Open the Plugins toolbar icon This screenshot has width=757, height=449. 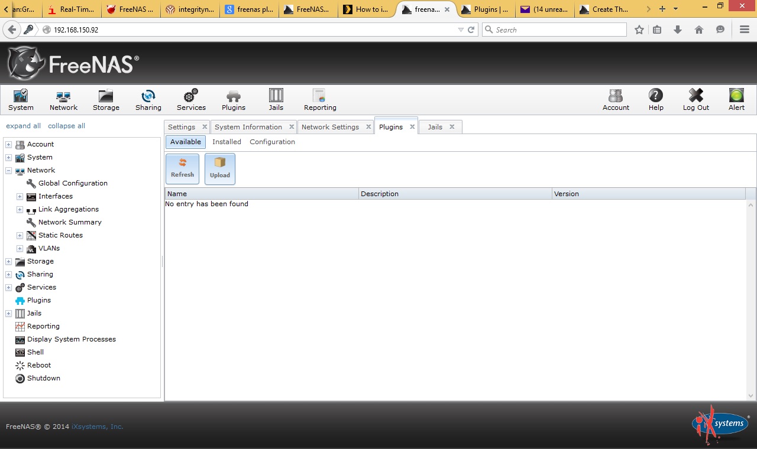[234, 99]
